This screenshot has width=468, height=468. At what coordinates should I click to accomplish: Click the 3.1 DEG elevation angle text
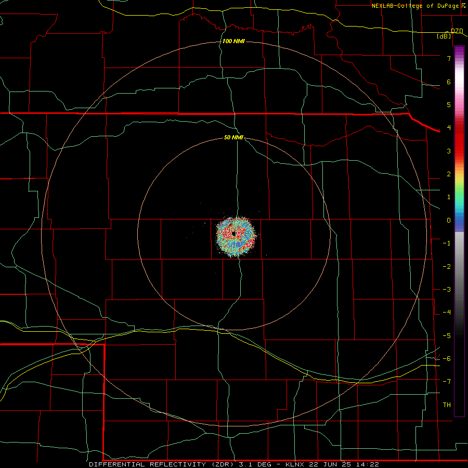pyautogui.click(x=255, y=464)
